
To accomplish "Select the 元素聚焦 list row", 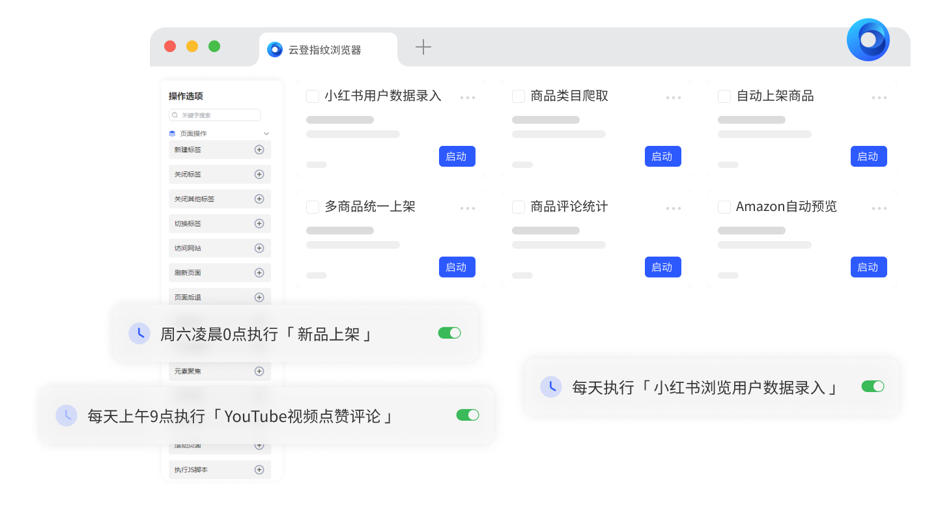I will pyautogui.click(x=220, y=371).
